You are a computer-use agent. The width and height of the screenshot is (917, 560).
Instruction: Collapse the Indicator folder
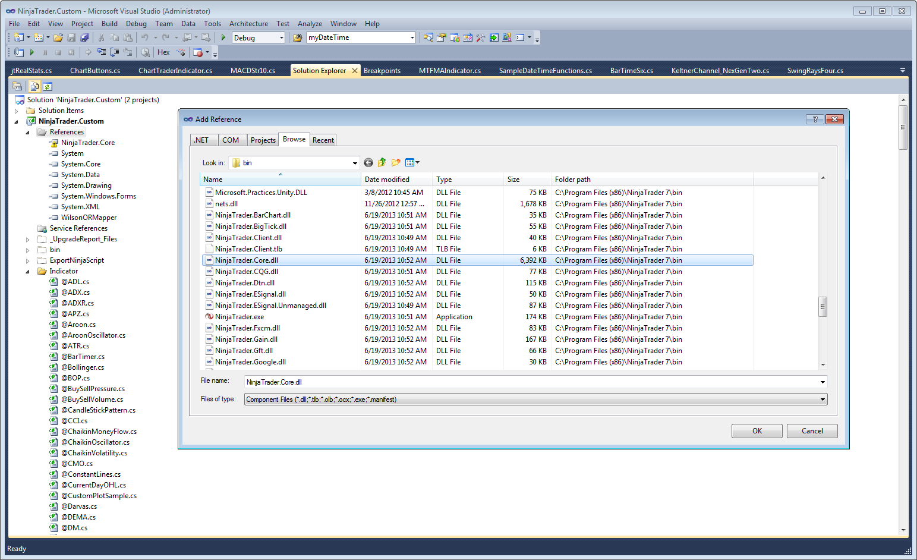tap(28, 271)
